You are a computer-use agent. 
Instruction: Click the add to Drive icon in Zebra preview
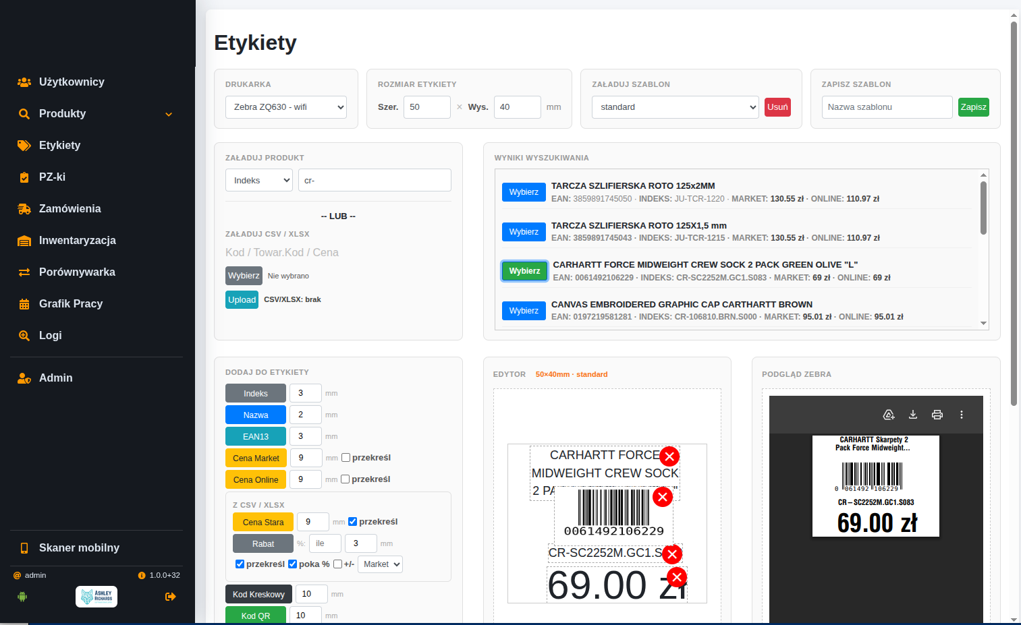click(x=889, y=415)
